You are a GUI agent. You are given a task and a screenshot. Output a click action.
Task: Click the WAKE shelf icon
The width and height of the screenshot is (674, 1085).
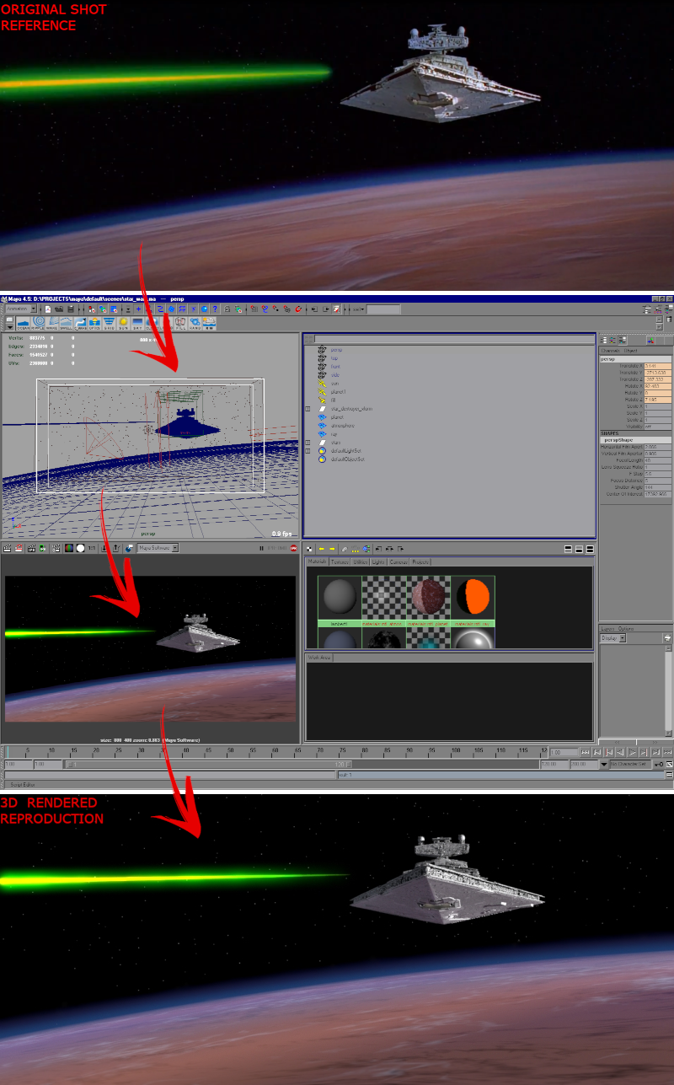(51, 323)
